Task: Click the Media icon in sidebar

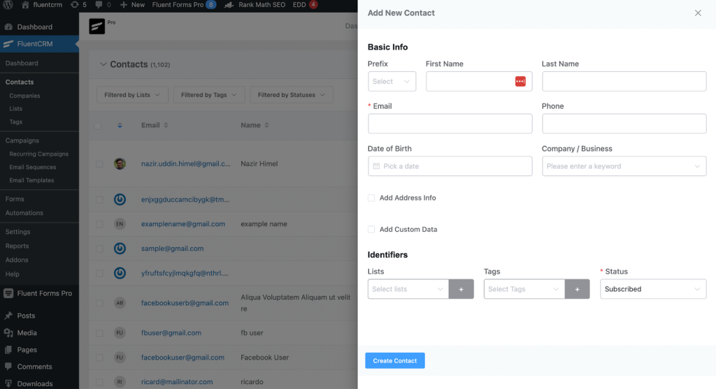Action: 8,333
